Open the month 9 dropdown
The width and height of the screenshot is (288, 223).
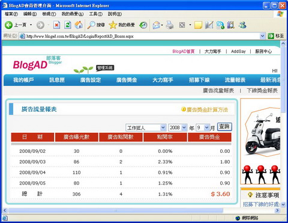click(x=206, y=127)
